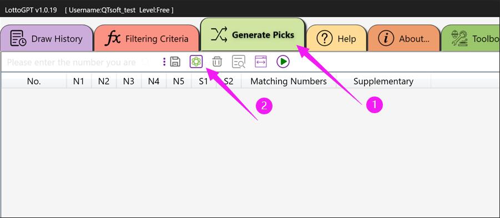Click the green atom generate-settings icon
The width and height of the screenshot is (500, 218).
click(196, 62)
